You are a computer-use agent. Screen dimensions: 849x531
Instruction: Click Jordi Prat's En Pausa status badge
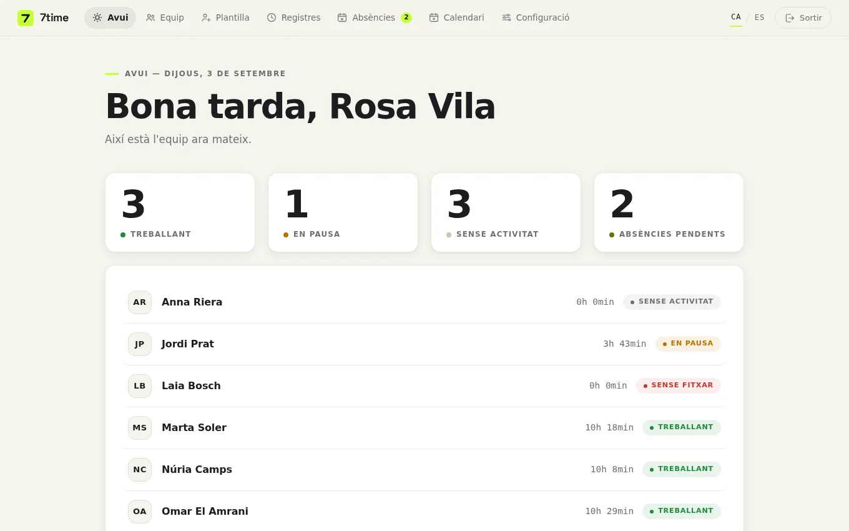click(688, 344)
